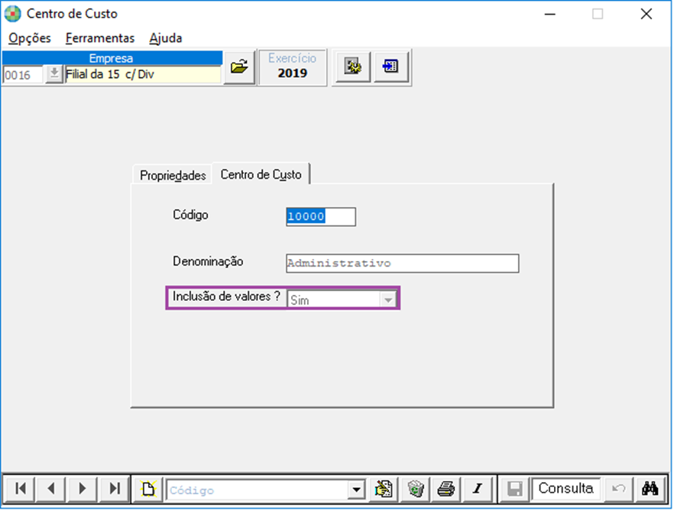Image resolution: width=674 pixels, height=511 pixels.
Task: Click the Empresa header label
Action: pyautogui.click(x=111, y=58)
